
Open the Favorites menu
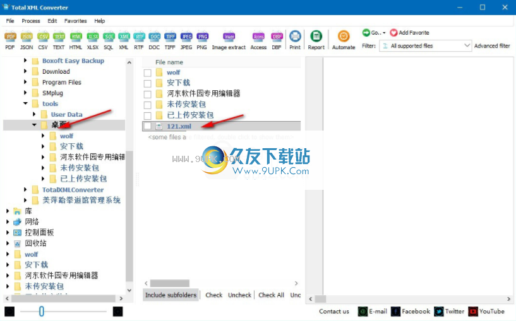click(76, 21)
